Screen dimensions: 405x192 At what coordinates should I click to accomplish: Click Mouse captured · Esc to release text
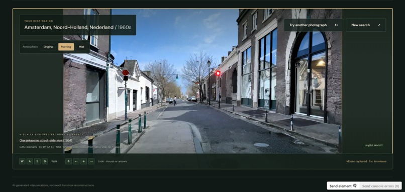click(366, 161)
